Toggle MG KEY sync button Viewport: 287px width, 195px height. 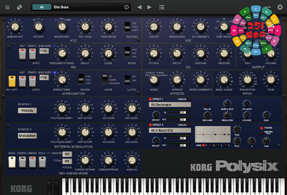(23, 54)
